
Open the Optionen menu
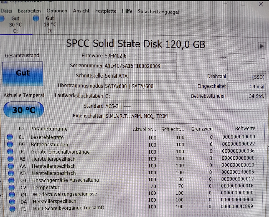click(57, 11)
